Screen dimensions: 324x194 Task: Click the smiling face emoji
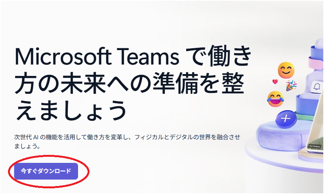[x=286, y=70]
